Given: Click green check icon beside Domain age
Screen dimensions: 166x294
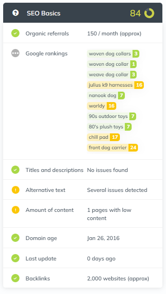Looking at the screenshot, I should [x=15, y=238].
